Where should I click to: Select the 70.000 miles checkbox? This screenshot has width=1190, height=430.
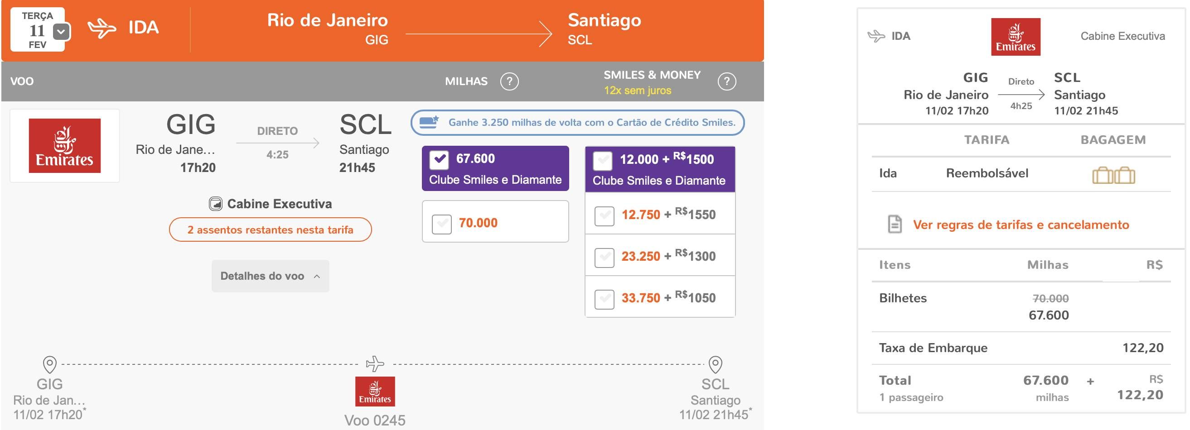[x=442, y=224]
